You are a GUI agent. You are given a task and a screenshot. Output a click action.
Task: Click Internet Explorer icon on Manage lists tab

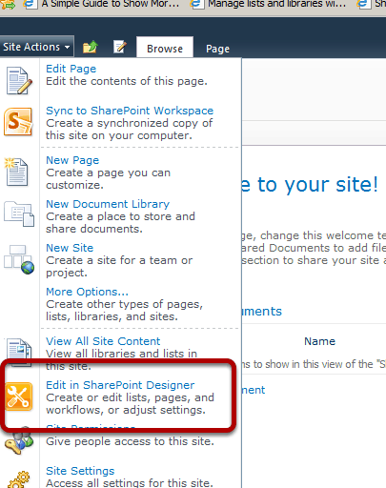[x=197, y=4]
